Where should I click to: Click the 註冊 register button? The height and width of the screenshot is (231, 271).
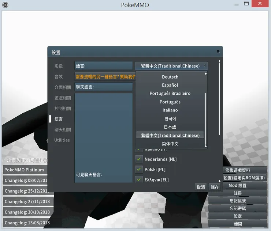pyautogui.click(x=238, y=193)
